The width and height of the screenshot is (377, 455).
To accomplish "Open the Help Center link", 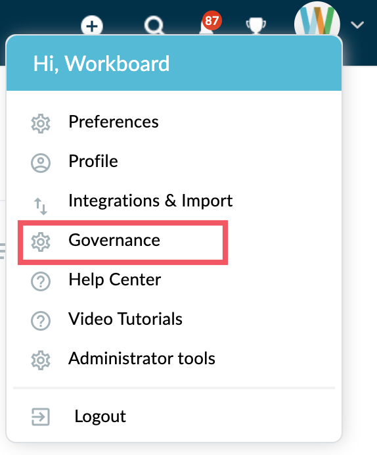I will pyautogui.click(x=115, y=279).
